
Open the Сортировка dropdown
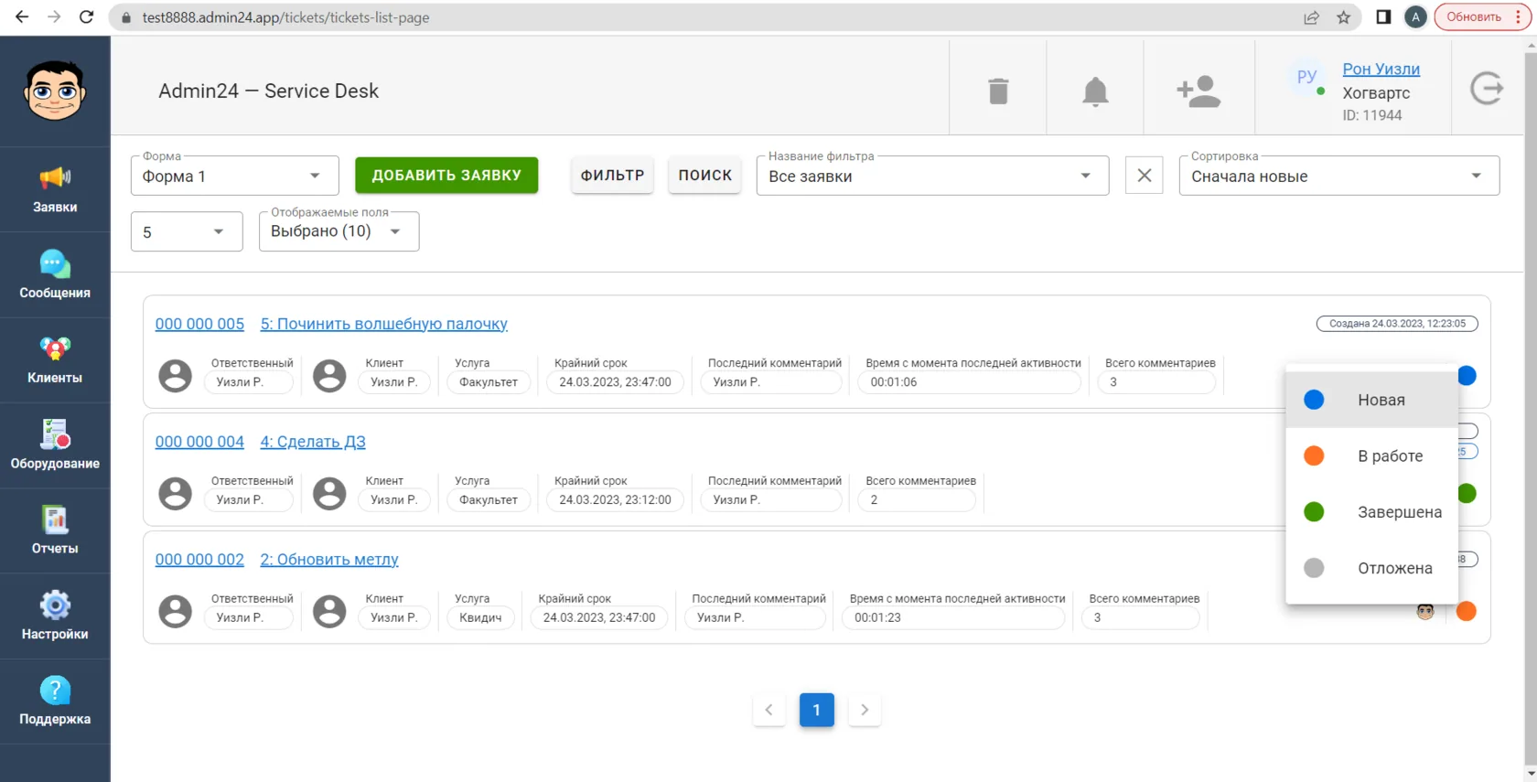click(1339, 176)
